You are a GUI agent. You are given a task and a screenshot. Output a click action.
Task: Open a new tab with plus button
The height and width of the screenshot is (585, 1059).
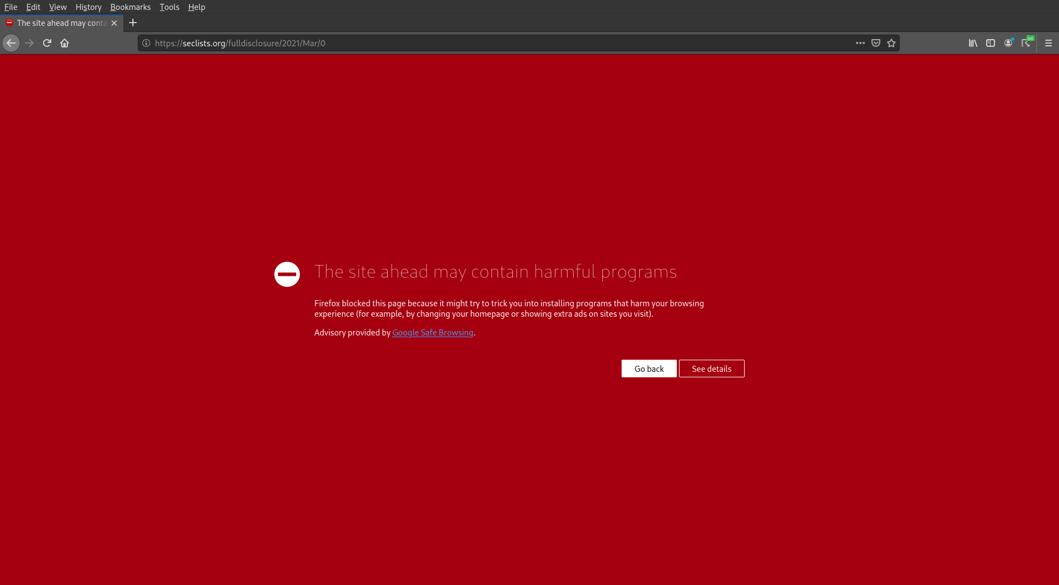(x=133, y=23)
